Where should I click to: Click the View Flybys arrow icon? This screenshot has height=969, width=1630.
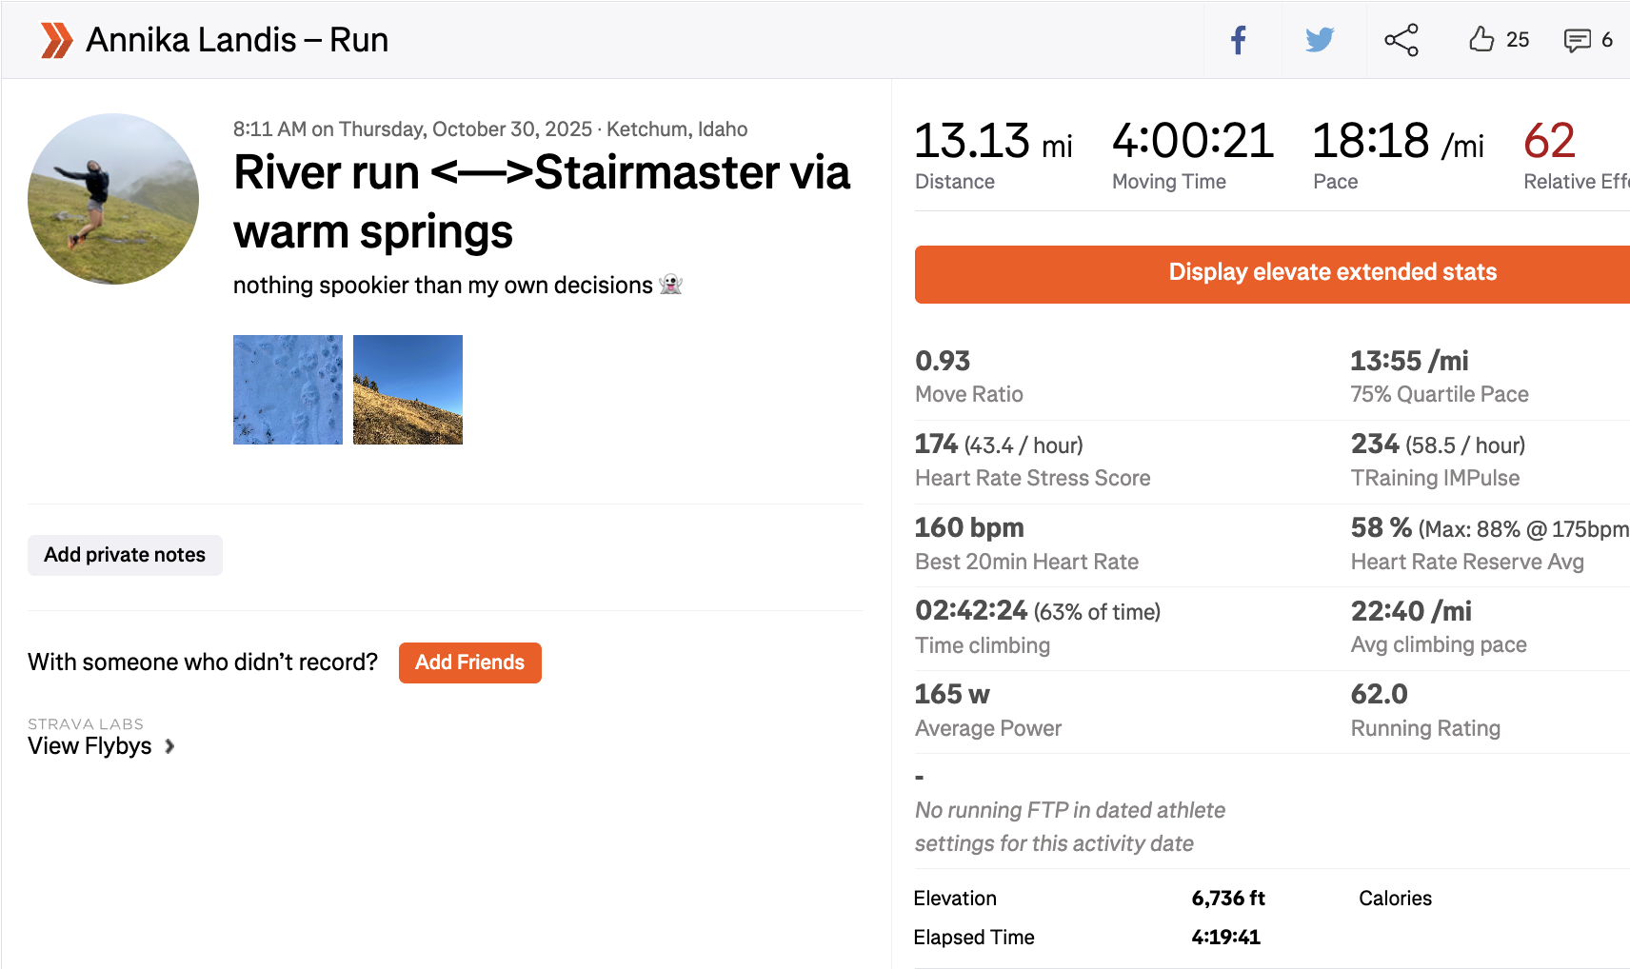click(169, 746)
